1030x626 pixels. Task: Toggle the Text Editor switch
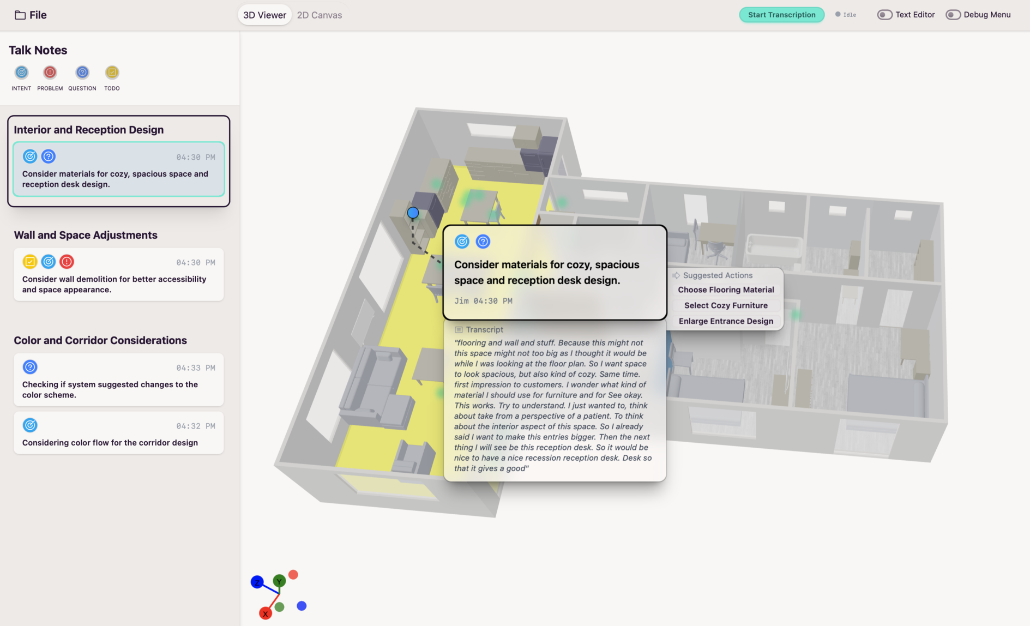pyautogui.click(x=884, y=15)
